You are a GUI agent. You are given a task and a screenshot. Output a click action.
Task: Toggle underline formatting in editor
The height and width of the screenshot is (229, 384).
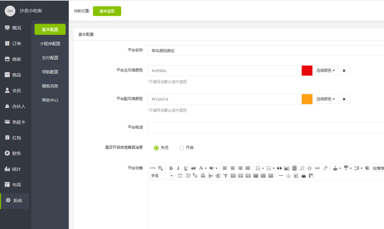coord(186,168)
